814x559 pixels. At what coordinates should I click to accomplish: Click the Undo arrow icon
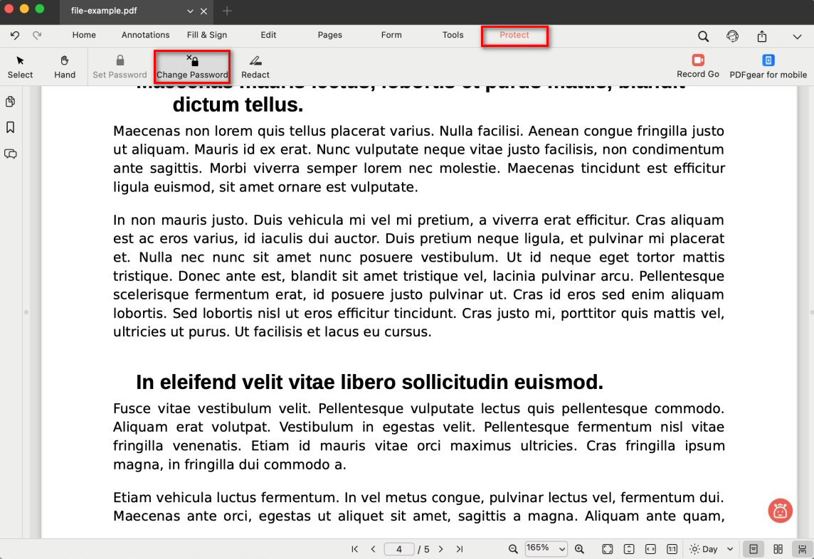15,36
